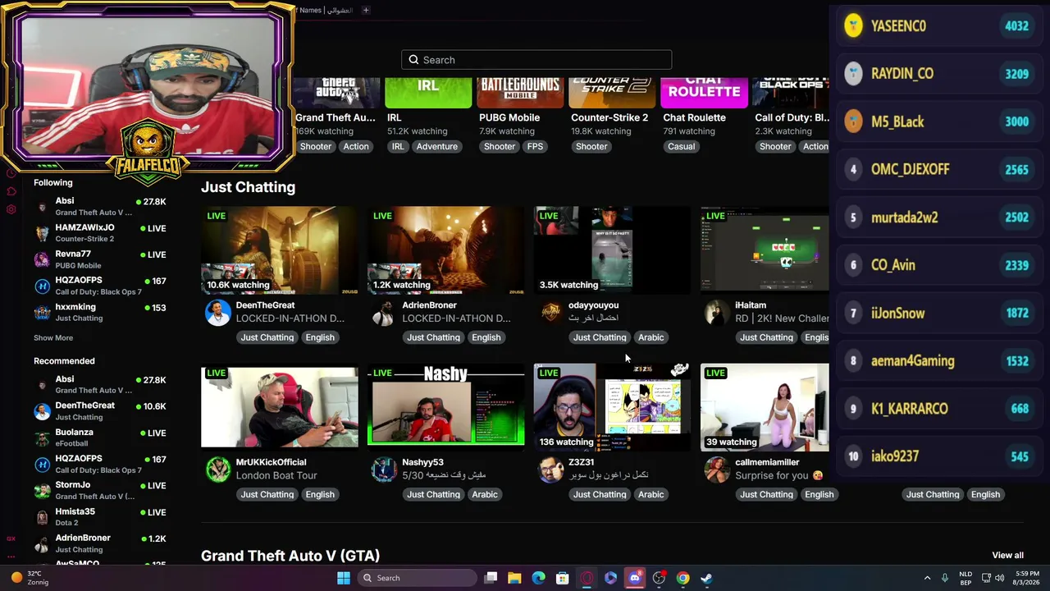This screenshot has height=591, width=1050.
Task: Click the gold medal beside YASEENC0
Action: click(854, 25)
